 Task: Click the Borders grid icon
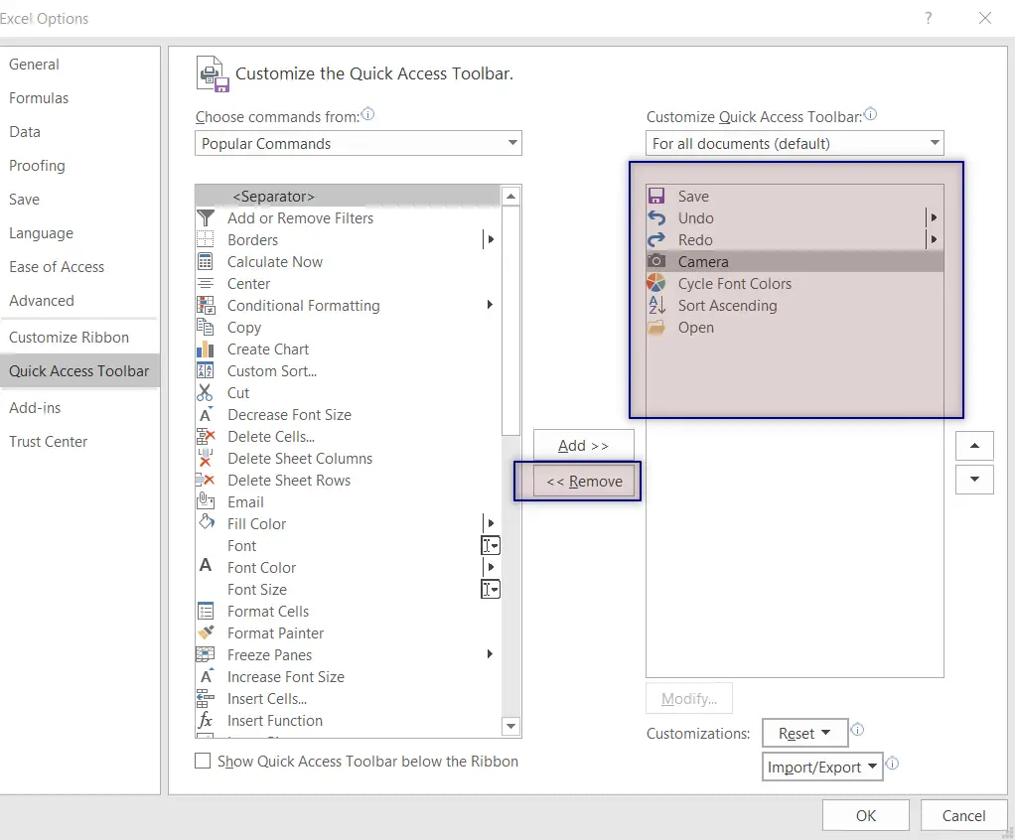pos(206,239)
